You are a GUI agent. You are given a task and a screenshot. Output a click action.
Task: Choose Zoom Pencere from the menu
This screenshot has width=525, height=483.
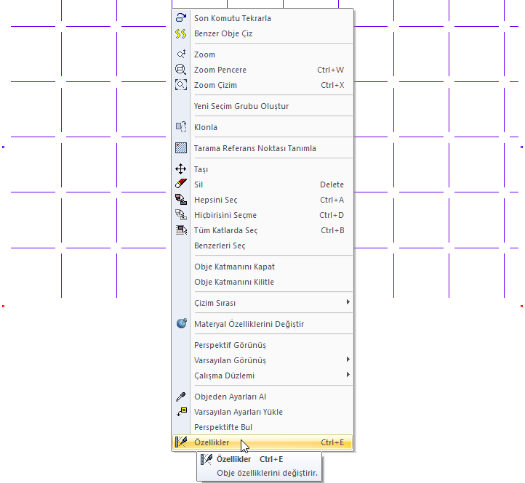coord(262,70)
